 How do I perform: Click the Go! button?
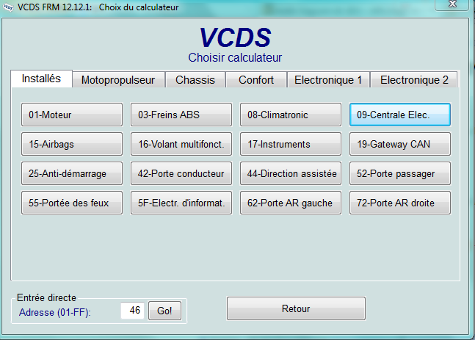(164, 311)
